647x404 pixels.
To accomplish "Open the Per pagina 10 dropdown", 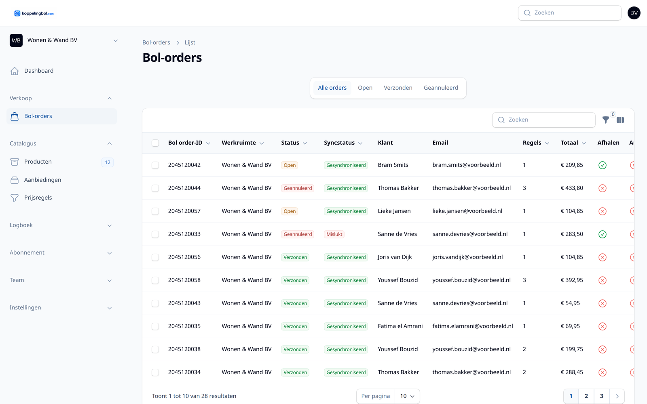I will [407, 396].
